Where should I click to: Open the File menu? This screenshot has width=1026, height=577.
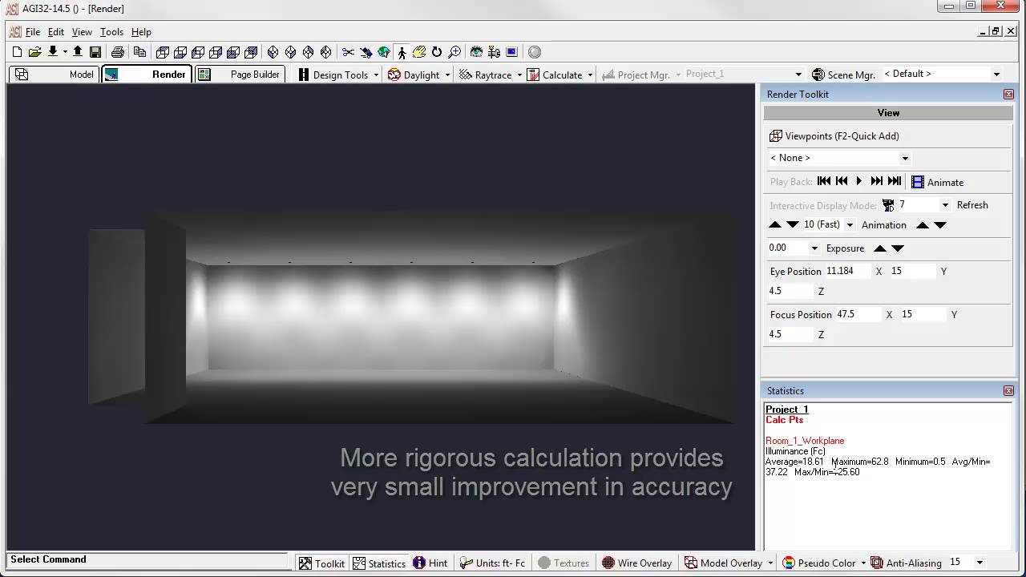pyautogui.click(x=33, y=32)
